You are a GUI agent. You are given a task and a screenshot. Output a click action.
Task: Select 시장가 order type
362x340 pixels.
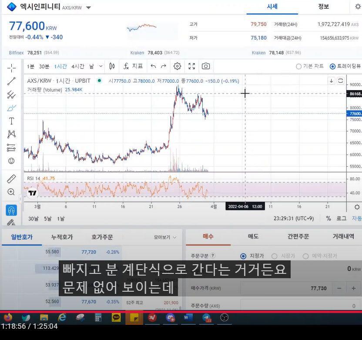(x=274, y=256)
